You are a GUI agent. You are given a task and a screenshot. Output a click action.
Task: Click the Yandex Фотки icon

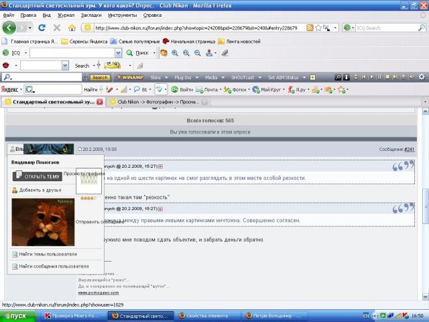[x=227, y=89]
